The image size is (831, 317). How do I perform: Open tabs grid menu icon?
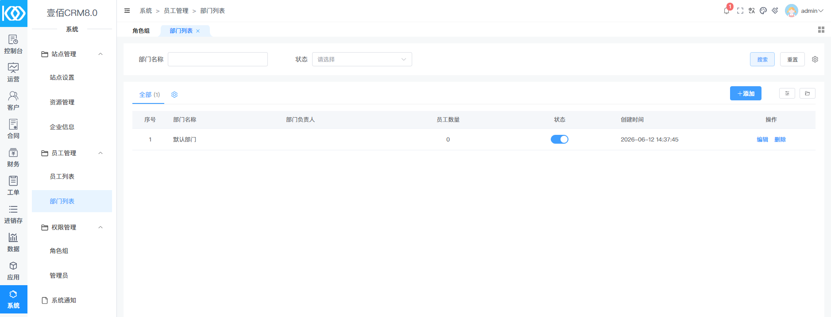[821, 30]
